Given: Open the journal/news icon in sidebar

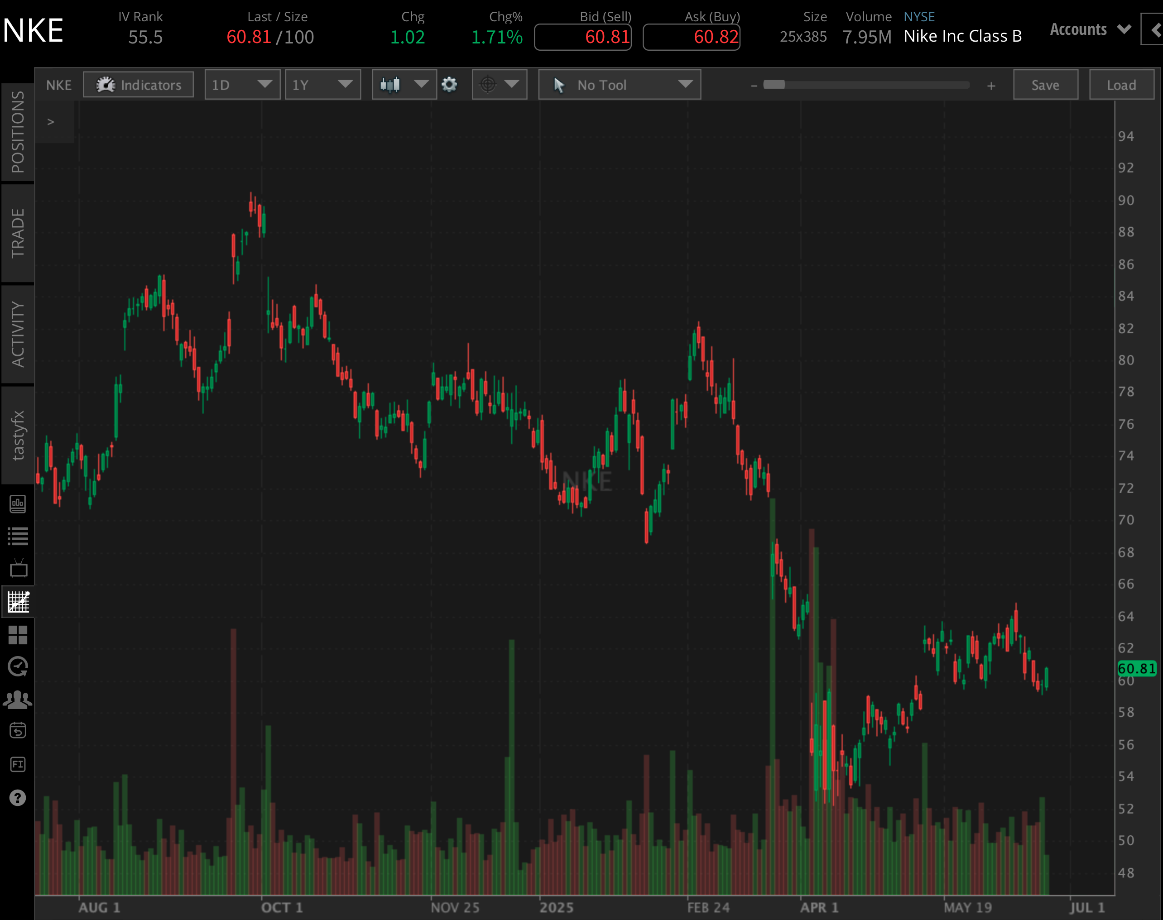Looking at the screenshot, I should point(19,505).
